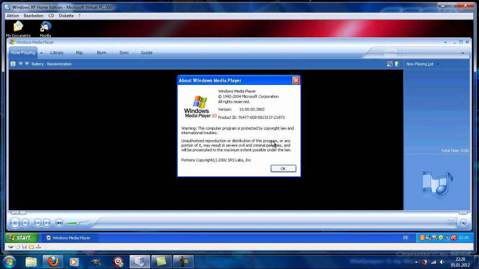Switch Media Player to skin mode

pos(463,223)
